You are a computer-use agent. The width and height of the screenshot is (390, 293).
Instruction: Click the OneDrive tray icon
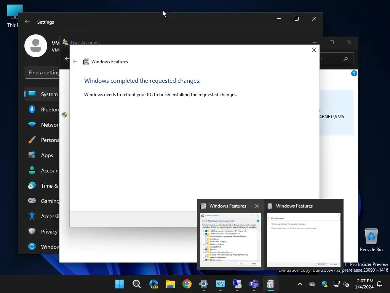(312, 284)
